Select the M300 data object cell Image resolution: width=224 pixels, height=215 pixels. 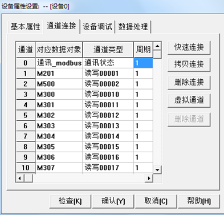tap(59, 94)
